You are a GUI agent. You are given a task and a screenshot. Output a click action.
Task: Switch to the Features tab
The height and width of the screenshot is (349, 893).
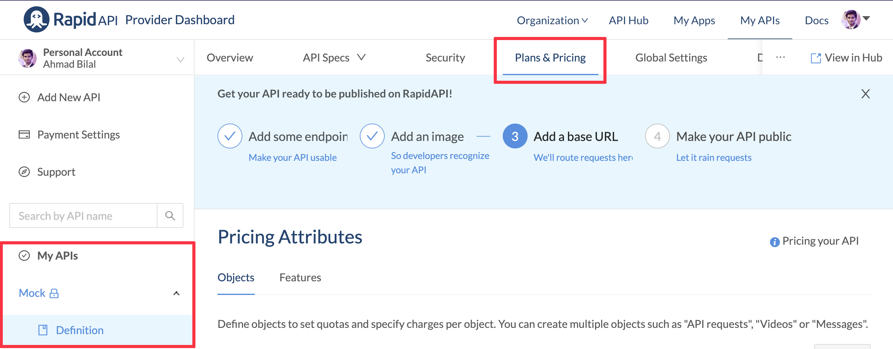300,277
